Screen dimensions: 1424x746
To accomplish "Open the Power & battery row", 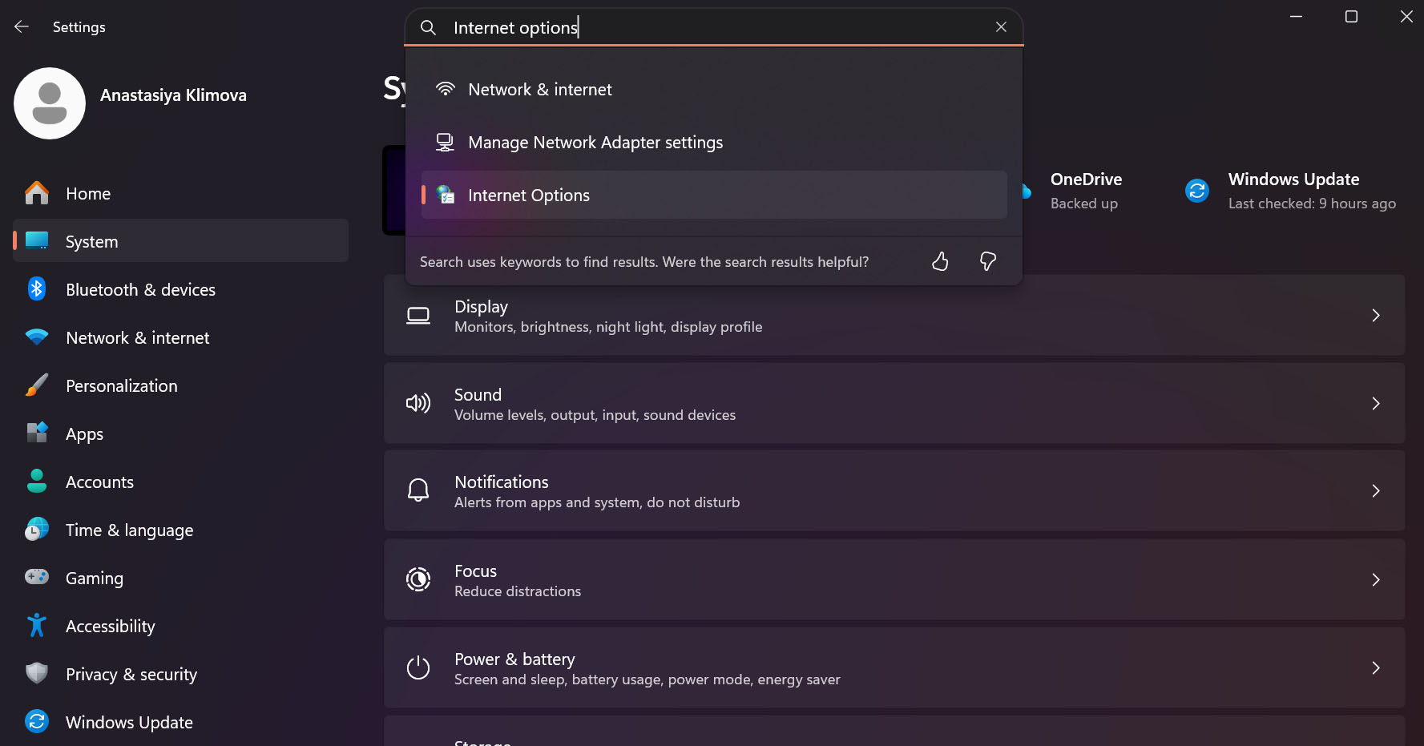I will pos(894,667).
